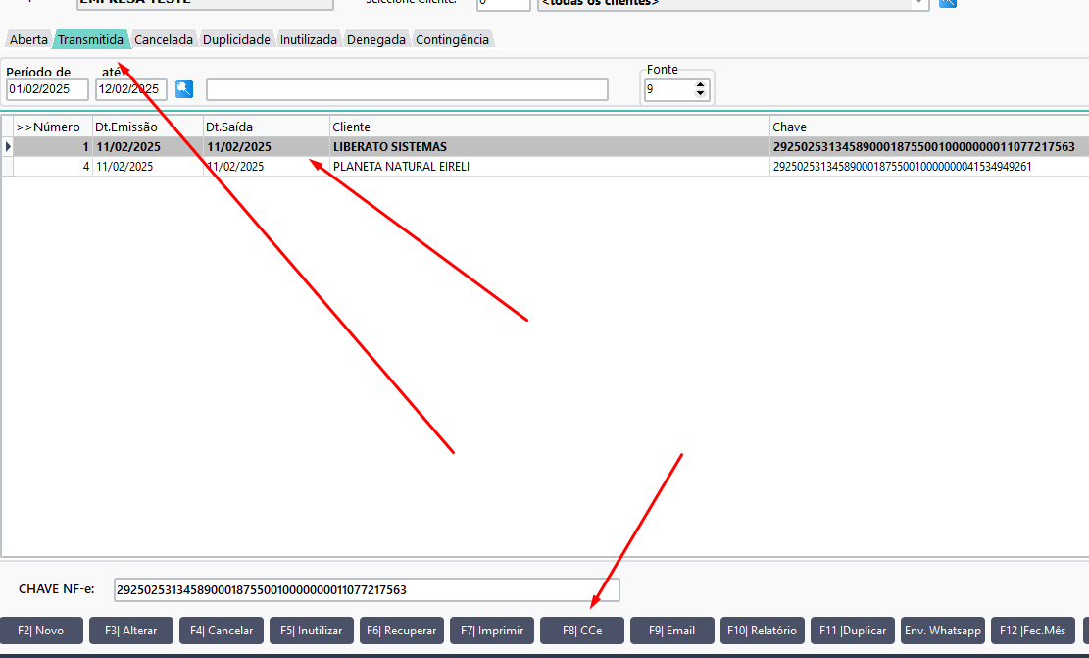This screenshot has width=1089, height=658.
Task: Click the Dt.Saída column header
Action: (x=266, y=127)
